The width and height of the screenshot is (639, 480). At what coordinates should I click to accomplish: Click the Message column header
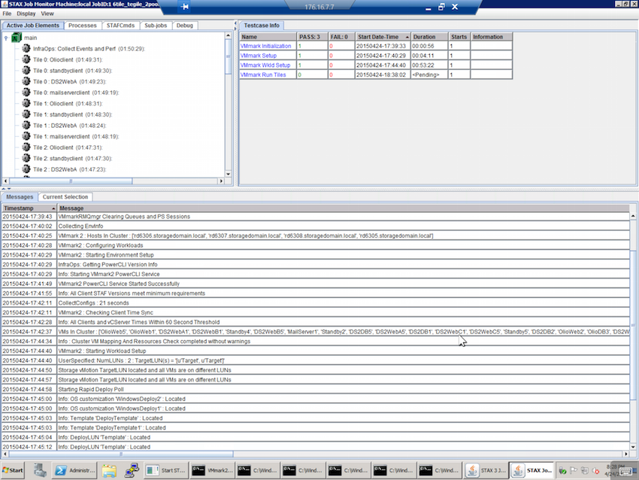344,208
